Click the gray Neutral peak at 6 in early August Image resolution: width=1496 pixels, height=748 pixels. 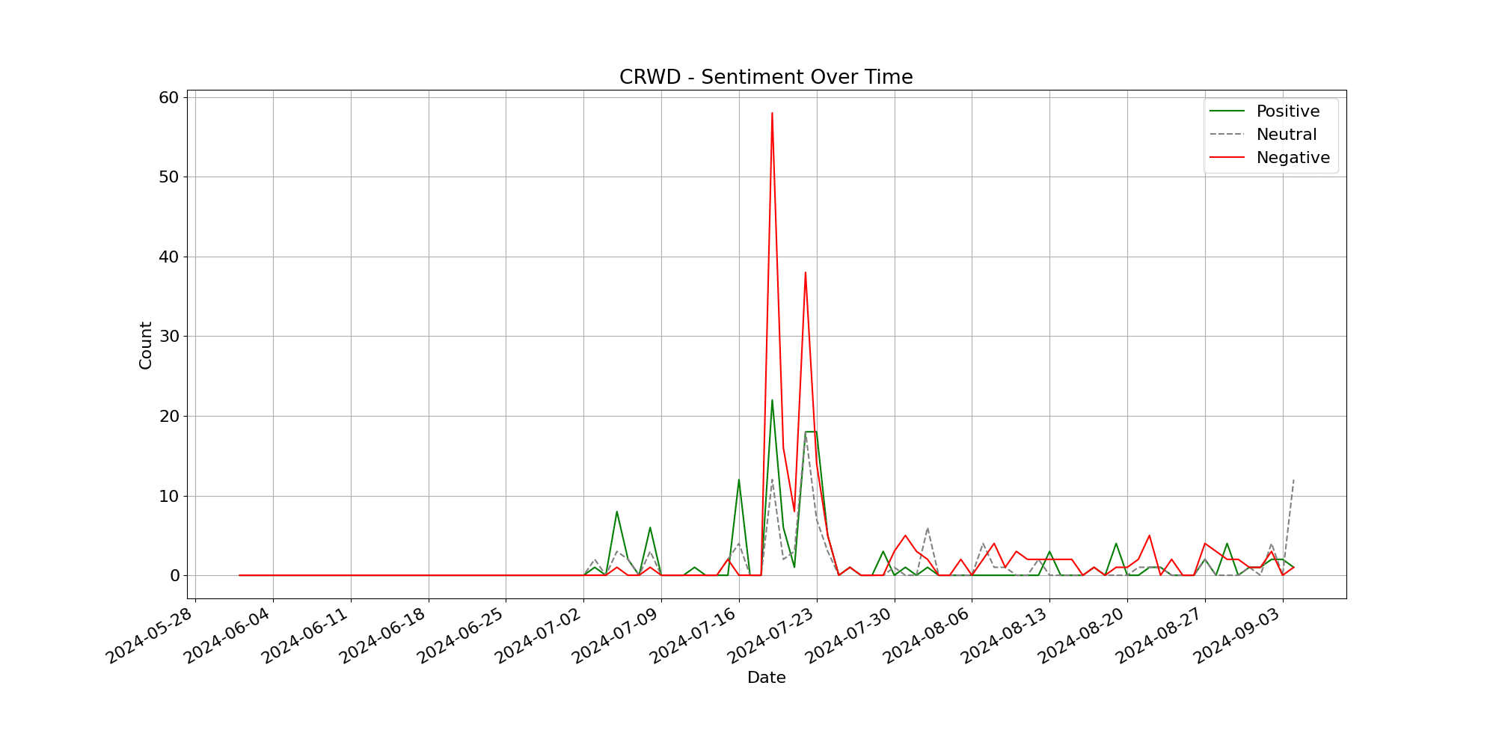coord(928,528)
